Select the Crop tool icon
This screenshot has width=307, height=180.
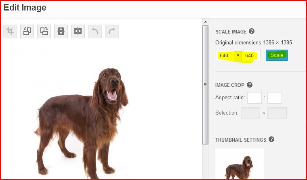point(10,31)
